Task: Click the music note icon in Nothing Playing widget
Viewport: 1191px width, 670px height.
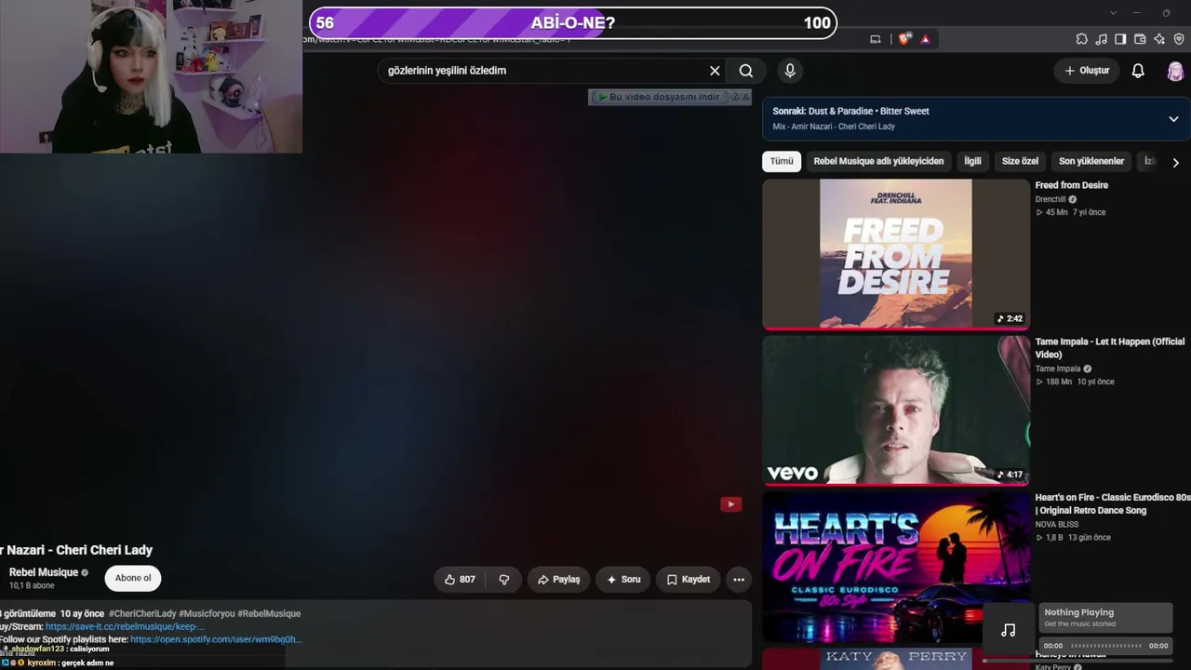Action: pos(1009,630)
